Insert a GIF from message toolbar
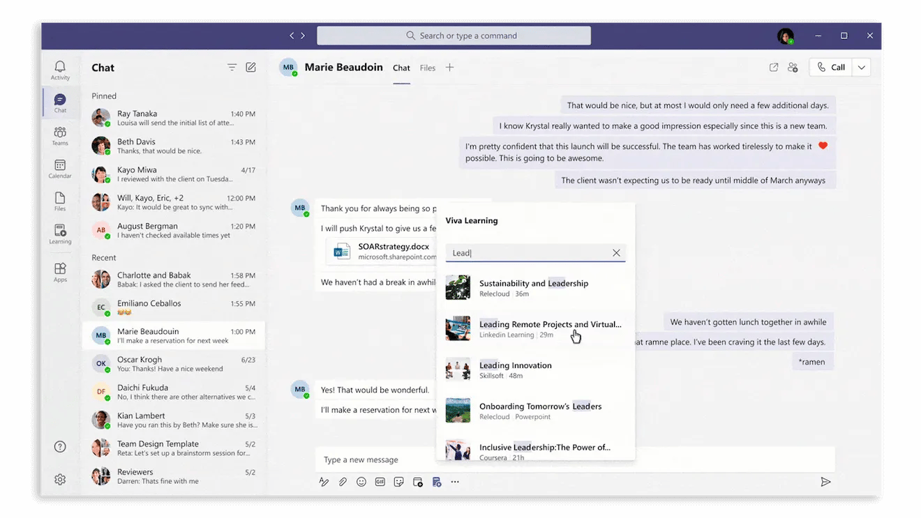 [x=380, y=482]
